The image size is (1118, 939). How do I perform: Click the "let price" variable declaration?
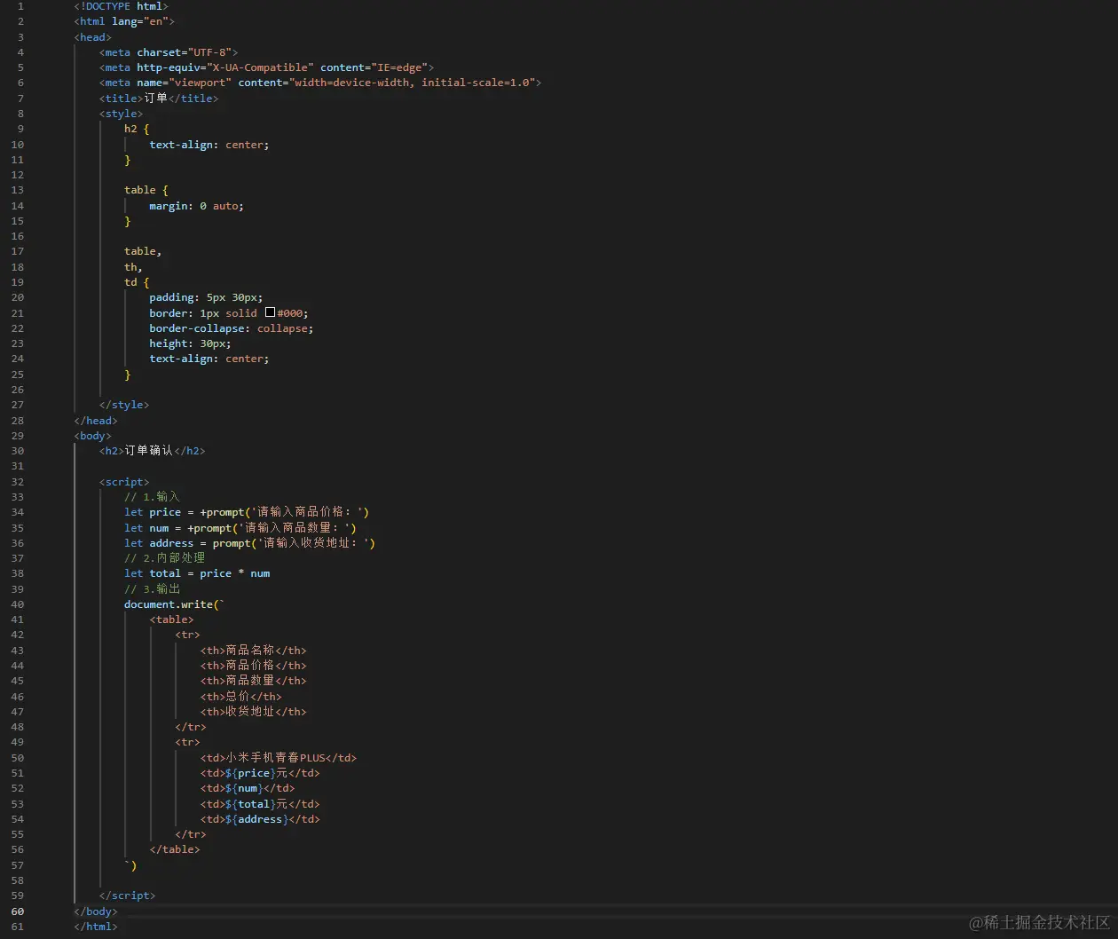(x=153, y=512)
